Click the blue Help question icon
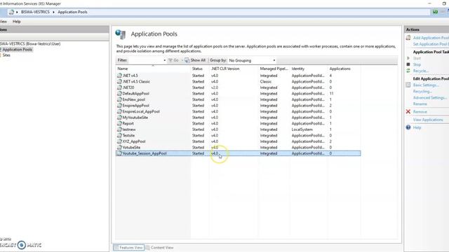Viewport: 449px width, 252px height. coord(408,127)
